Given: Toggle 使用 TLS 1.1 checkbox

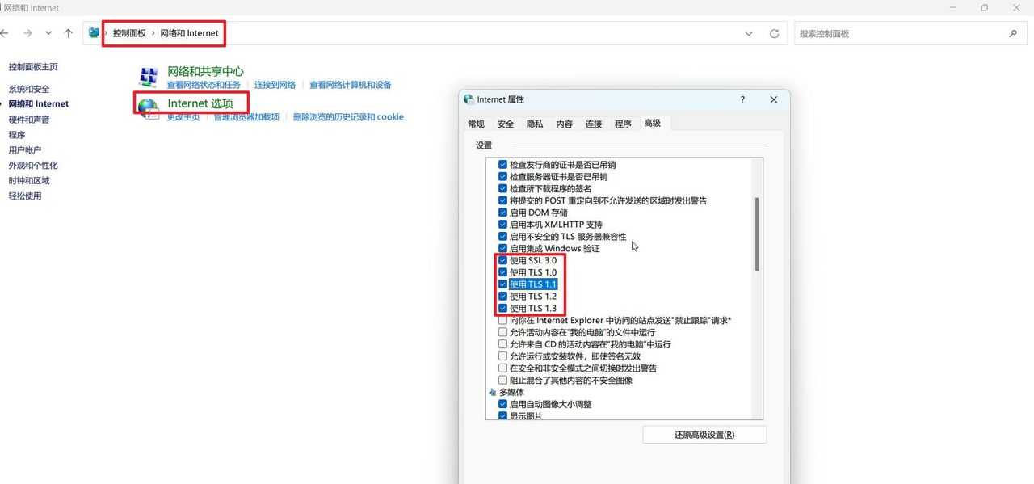Looking at the screenshot, I should click(503, 284).
